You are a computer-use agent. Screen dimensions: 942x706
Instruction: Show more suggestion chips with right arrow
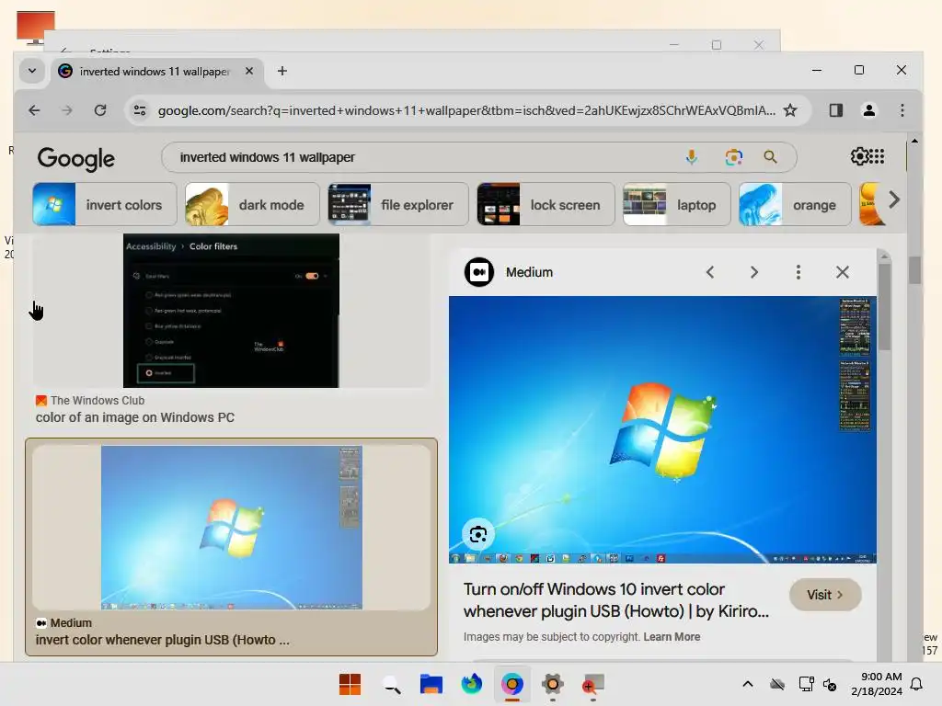coord(894,199)
